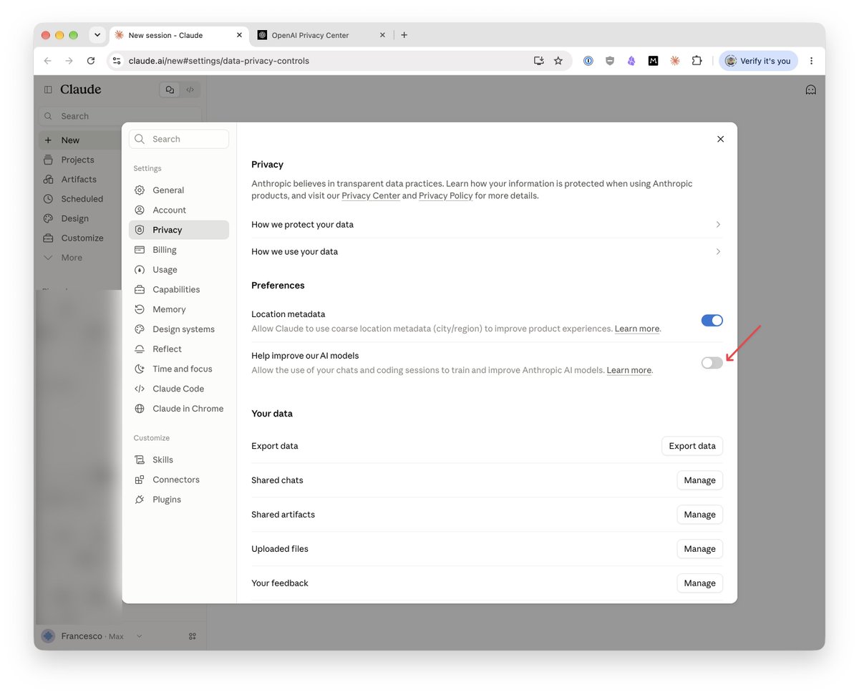Expand More in the sidebar
Viewport: 859px width, 695px height.
point(79,258)
